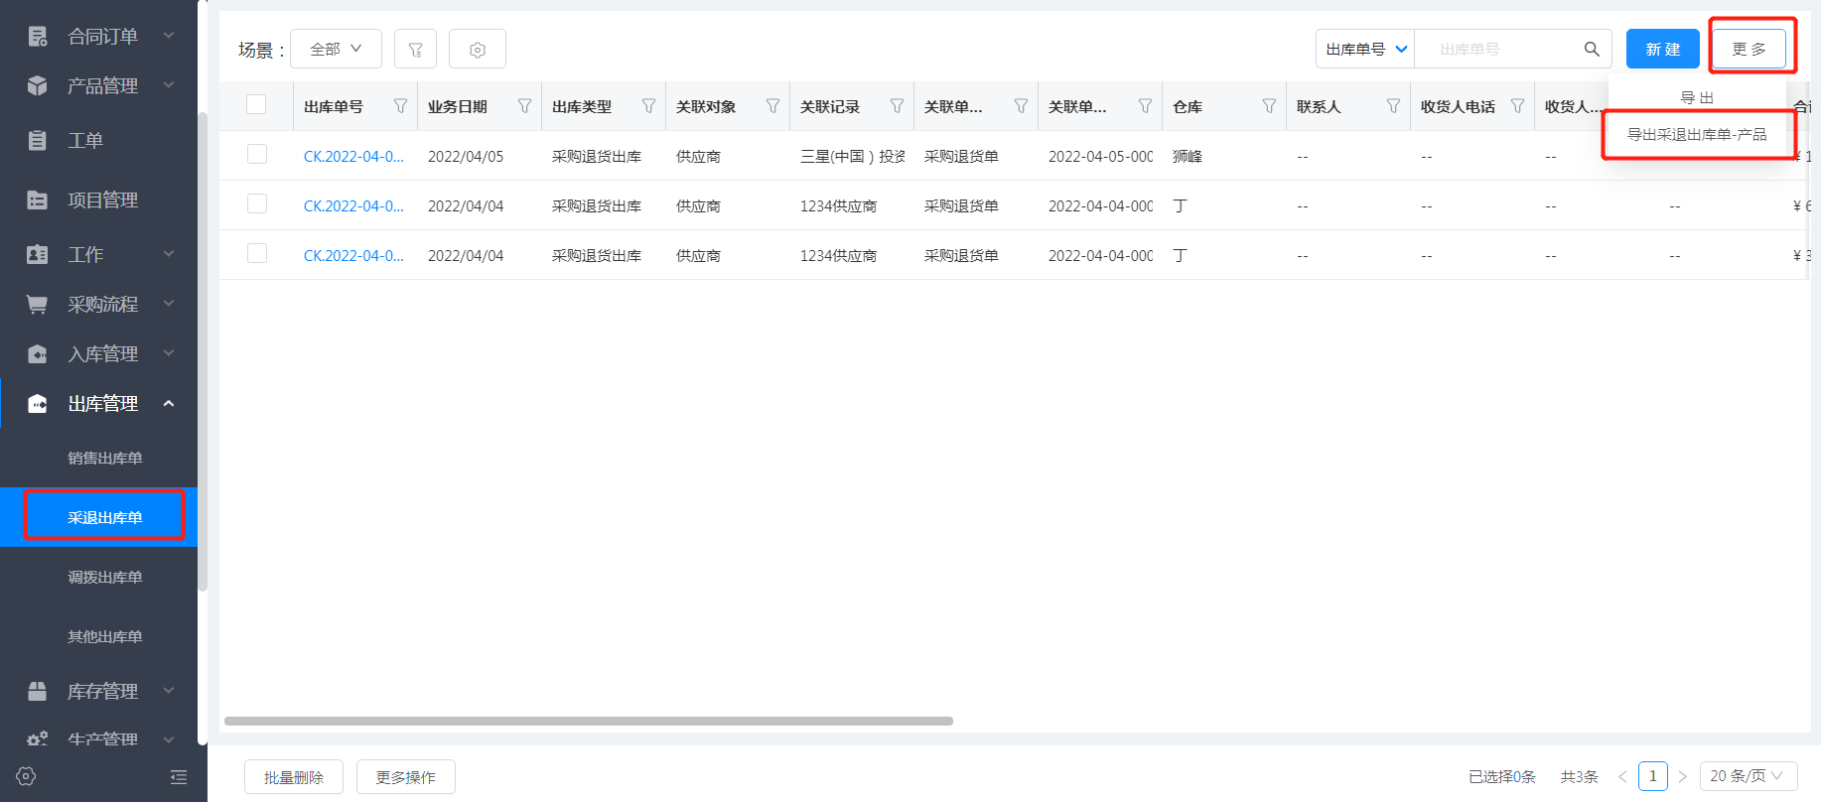Filter the 出库单号 column
The image size is (1821, 802).
point(400,106)
